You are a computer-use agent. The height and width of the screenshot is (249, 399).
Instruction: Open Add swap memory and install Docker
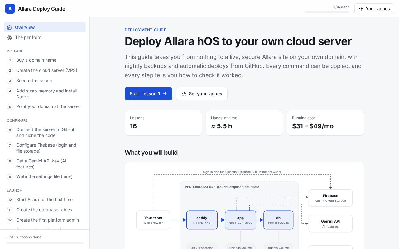[45, 94]
